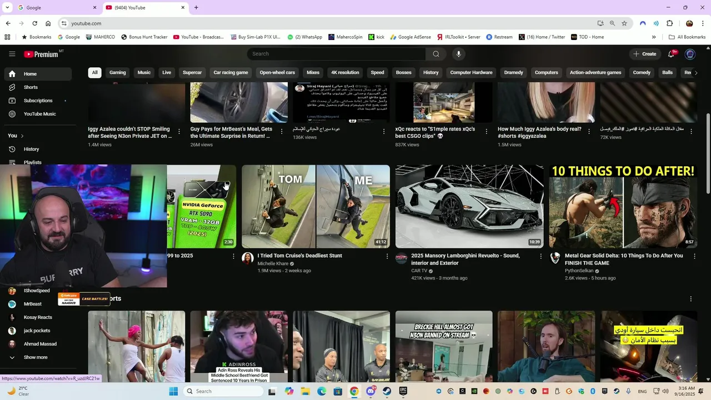Expand subscriptions with Show more

(36, 357)
